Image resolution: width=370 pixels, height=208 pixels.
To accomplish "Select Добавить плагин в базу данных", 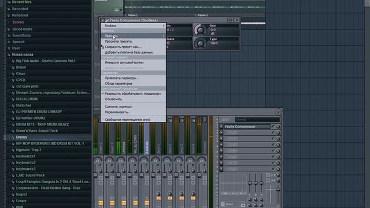I will [133, 53].
